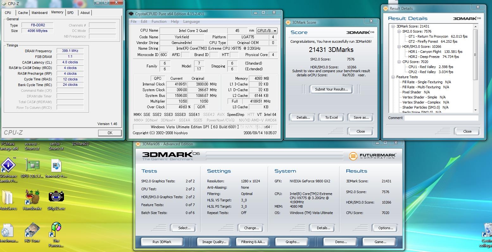The width and height of the screenshot is (492, 252).
Task: Click the CrystalCPUID title bar icon
Action: pyautogui.click(x=131, y=14)
